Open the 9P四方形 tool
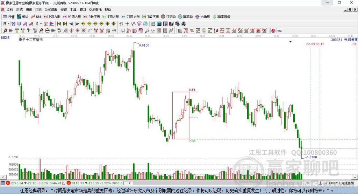 pyautogui.click(x=72, y=17)
